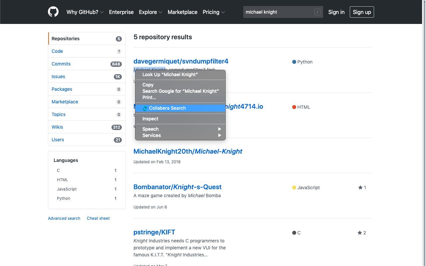Open the Advanced search link
Image resolution: width=426 pixels, height=266 pixels.
[x=64, y=218]
